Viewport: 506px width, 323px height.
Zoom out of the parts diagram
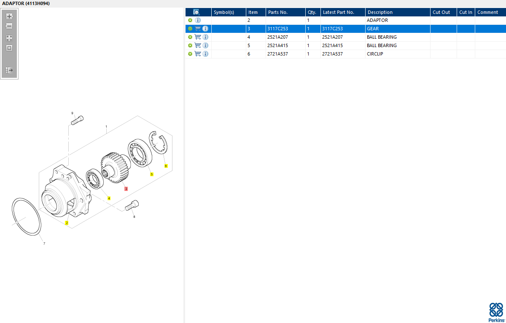click(x=9, y=26)
